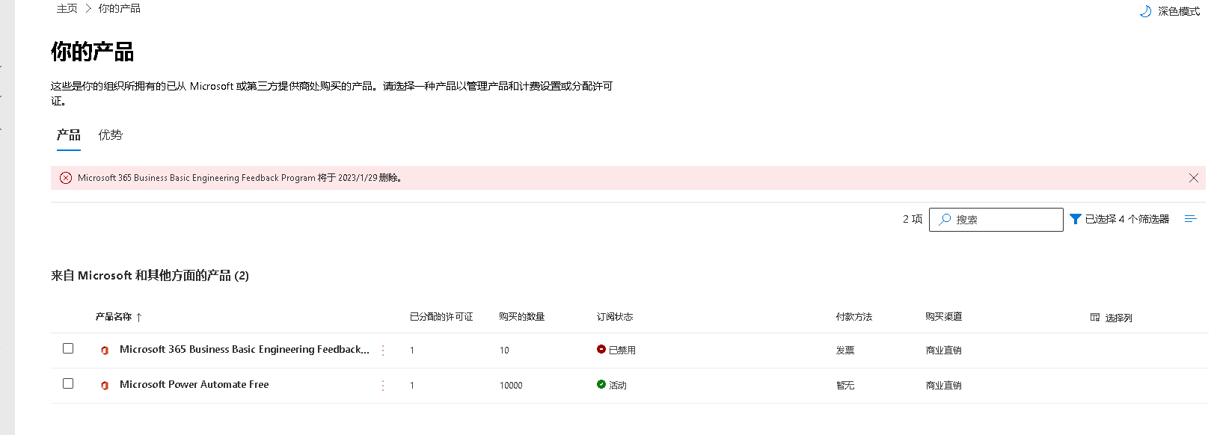
Task: Click 商业直销 in the Power Automate row
Action: pyautogui.click(x=944, y=385)
